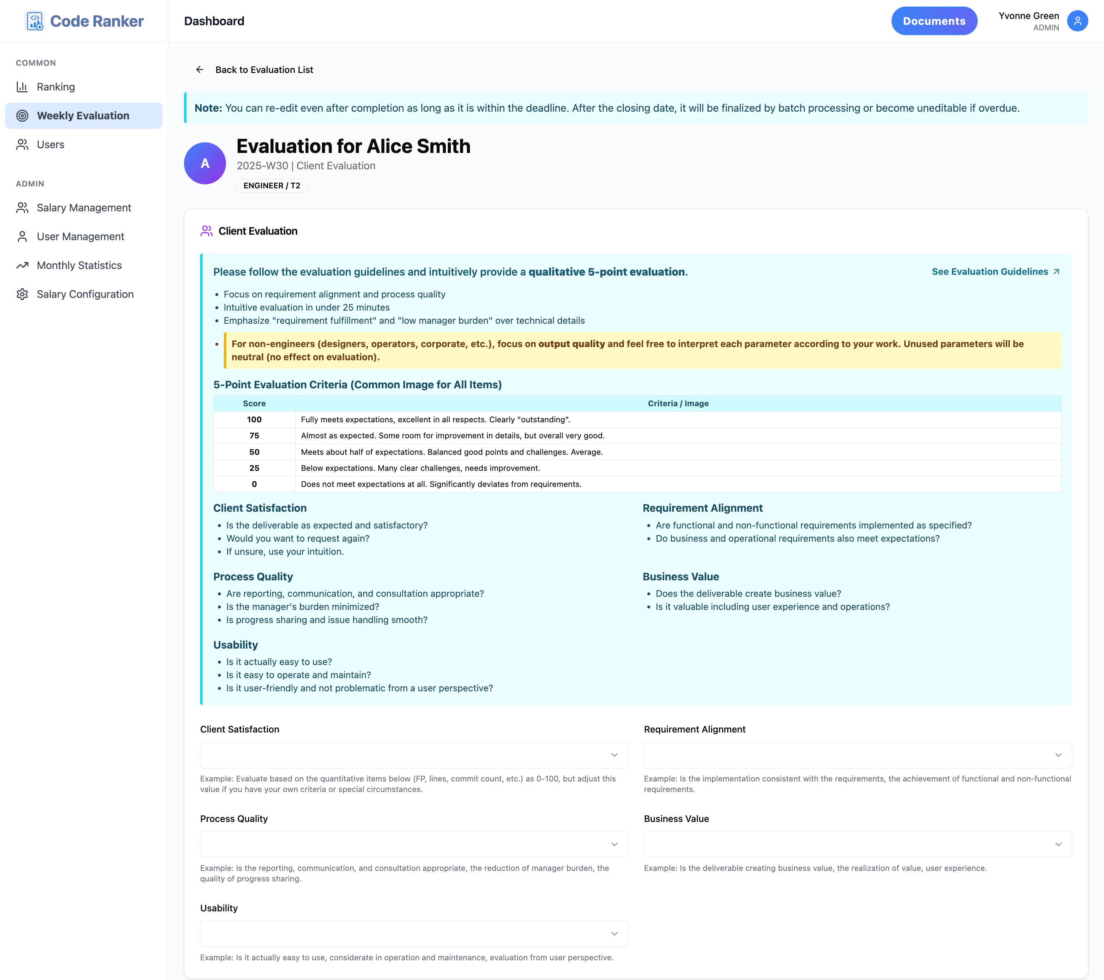This screenshot has height=980, width=1104.
Task: Click the Monthly Statistics trend icon
Action: coord(22,265)
